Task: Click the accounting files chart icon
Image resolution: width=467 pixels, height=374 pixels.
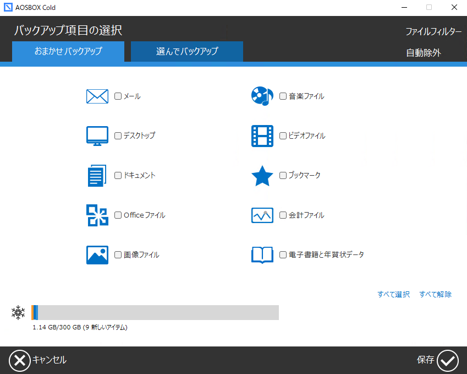Action: click(262, 215)
